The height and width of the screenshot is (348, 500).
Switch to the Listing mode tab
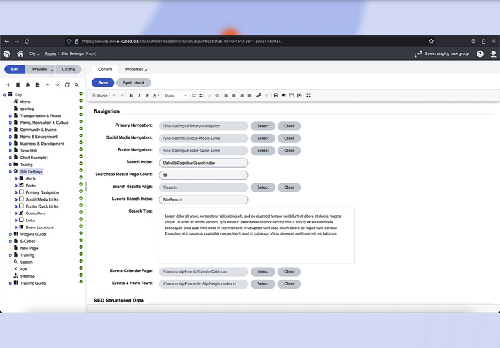point(68,69)
